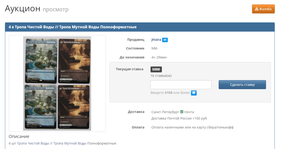Click the green envelope icon by почта

point(182,112)
